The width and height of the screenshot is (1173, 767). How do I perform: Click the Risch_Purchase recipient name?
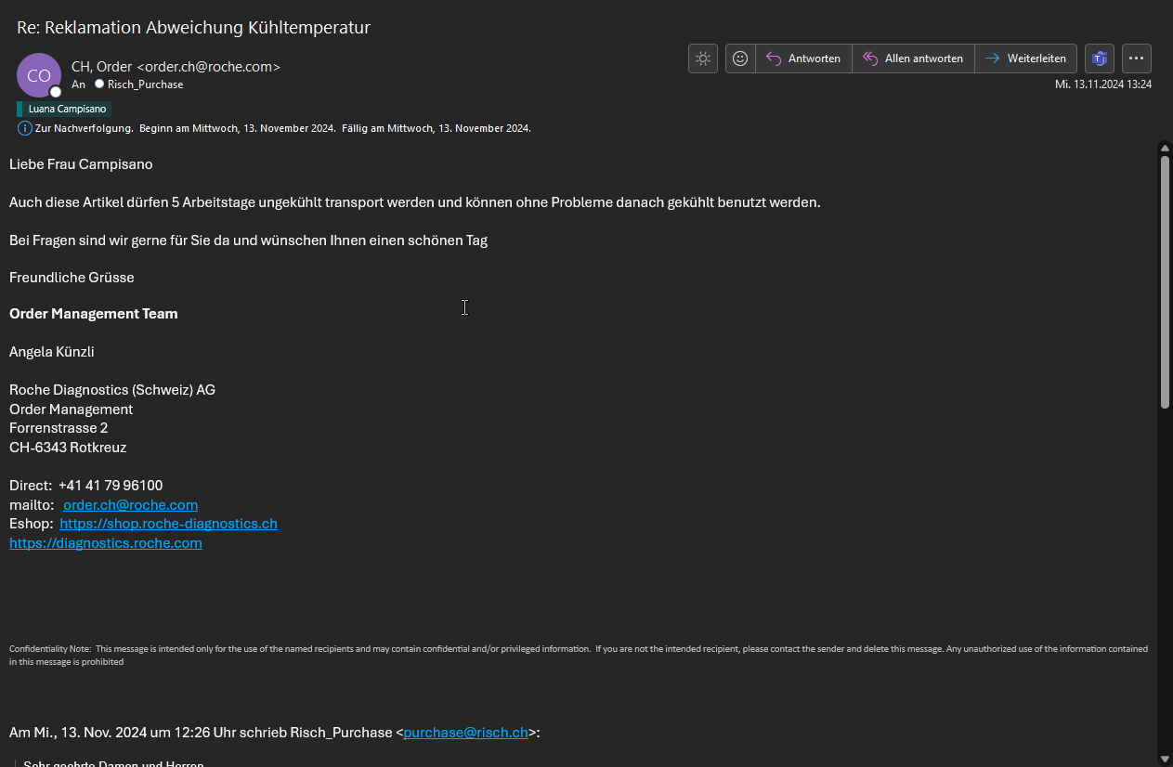(x=146, y=84)
